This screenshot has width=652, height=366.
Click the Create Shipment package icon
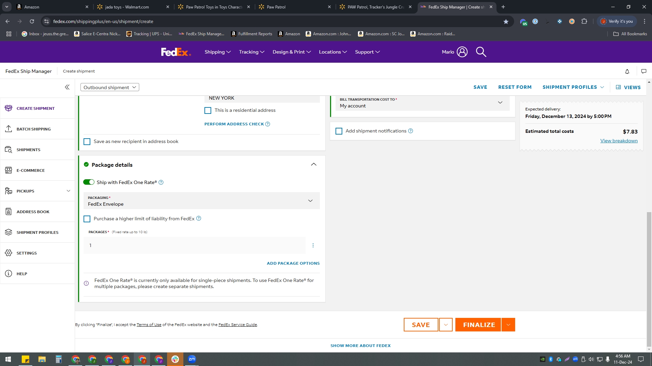[8, 108]
